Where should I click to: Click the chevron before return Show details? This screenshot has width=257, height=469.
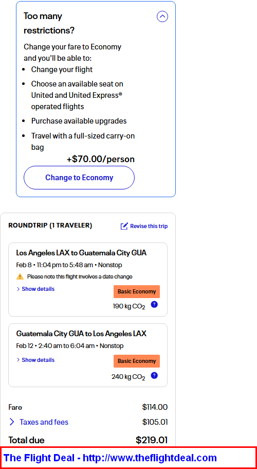pyautogui.click(x=18, y=360)
